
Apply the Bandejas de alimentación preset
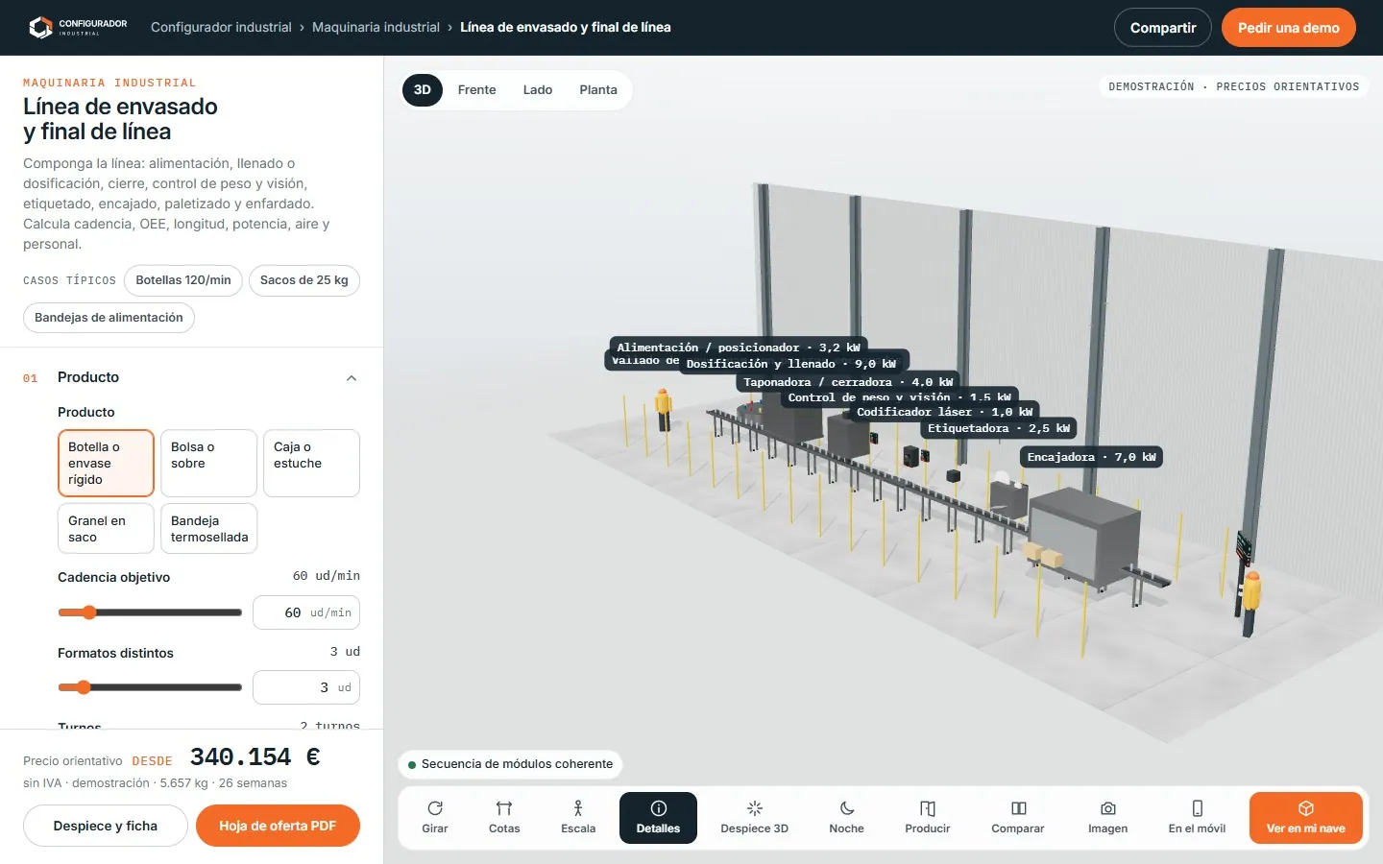[109, 318]
